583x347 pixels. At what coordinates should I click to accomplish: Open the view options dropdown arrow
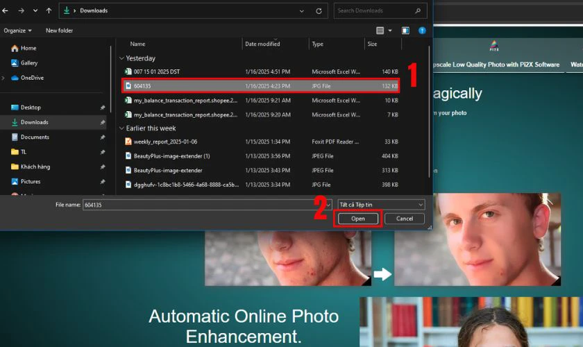coord(390,31)
